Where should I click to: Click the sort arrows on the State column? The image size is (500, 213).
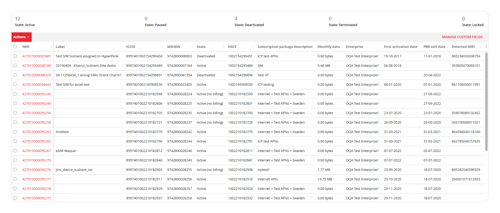(x=224, y=47)
